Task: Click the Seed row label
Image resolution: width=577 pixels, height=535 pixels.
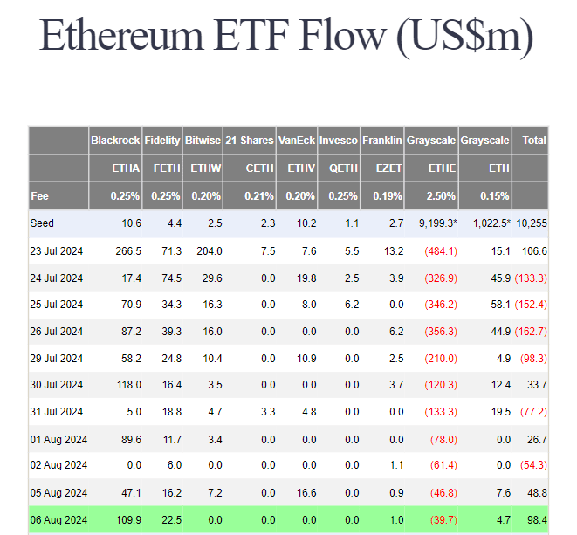Action: click(x=43, y=223)
